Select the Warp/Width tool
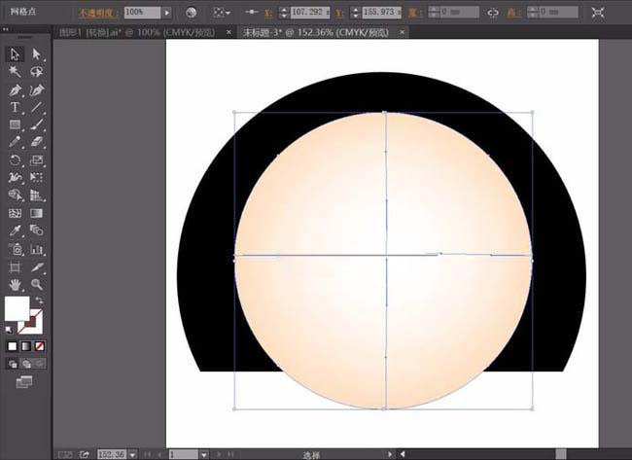 (x=15, y=177)
